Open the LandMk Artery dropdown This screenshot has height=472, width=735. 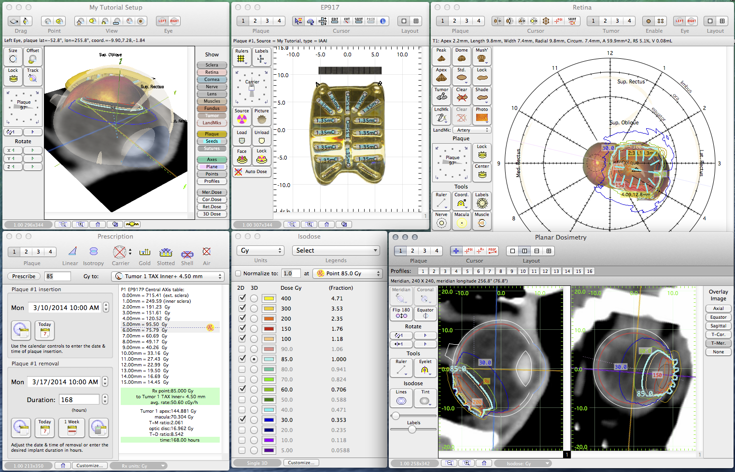pos(472,130)
